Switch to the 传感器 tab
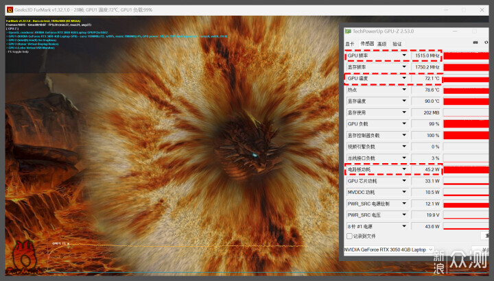This screenshot has width=494, height=281. 367,44
